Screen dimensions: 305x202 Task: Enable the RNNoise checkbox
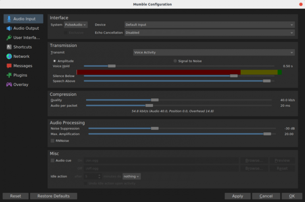(x=52, y=141)
